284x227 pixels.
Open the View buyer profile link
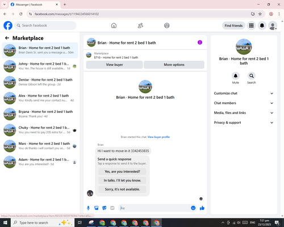coord(158,137)
